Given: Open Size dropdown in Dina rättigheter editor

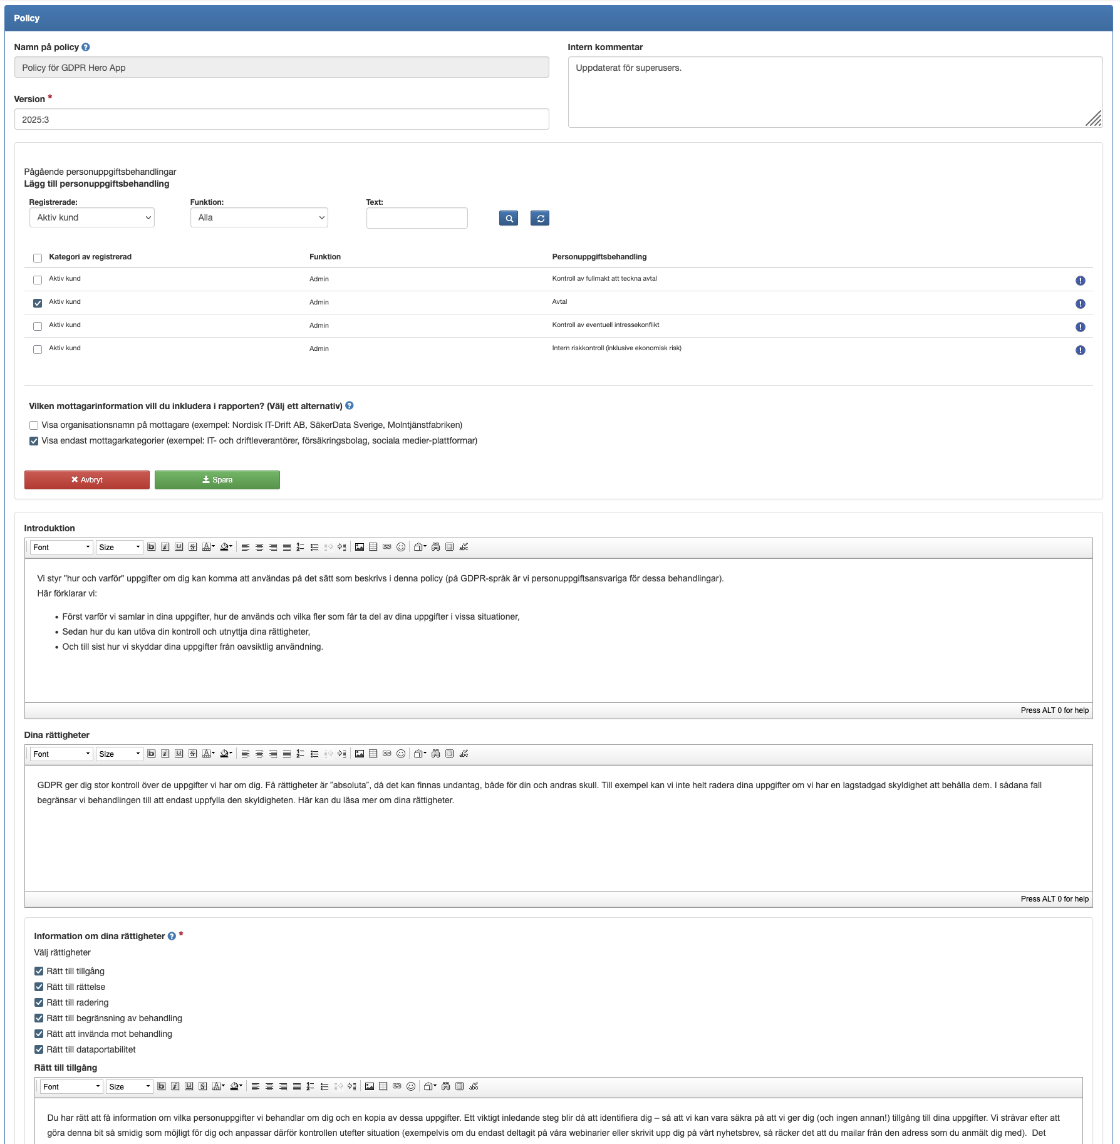Looking at the screenshot, I should click(x=119, y=754).
